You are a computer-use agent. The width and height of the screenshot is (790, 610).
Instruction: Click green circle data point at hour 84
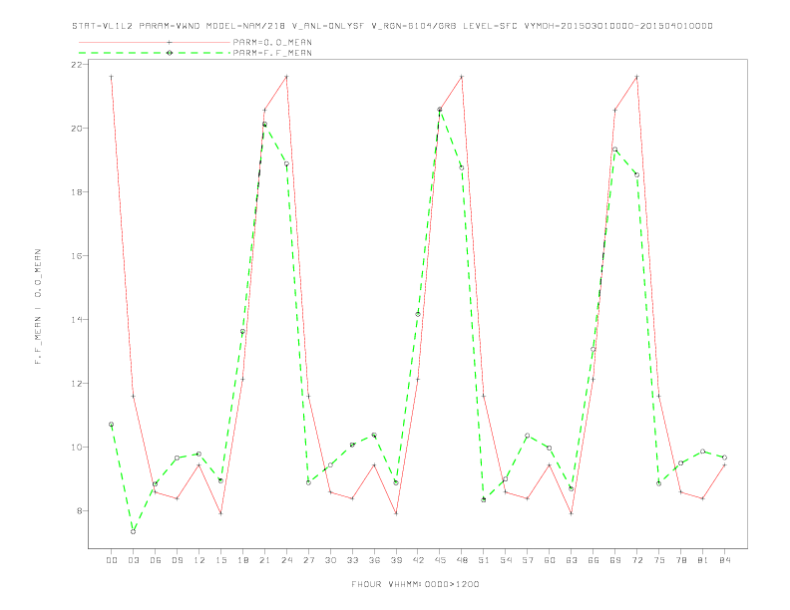click(x=724, y=457)
